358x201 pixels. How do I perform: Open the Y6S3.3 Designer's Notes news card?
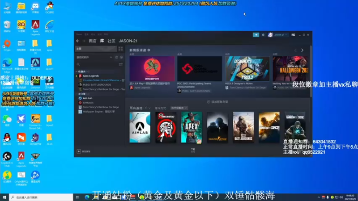tap(247, 69)
